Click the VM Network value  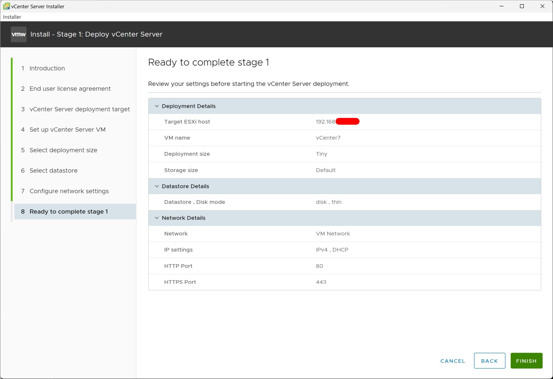tap(333, 234)
